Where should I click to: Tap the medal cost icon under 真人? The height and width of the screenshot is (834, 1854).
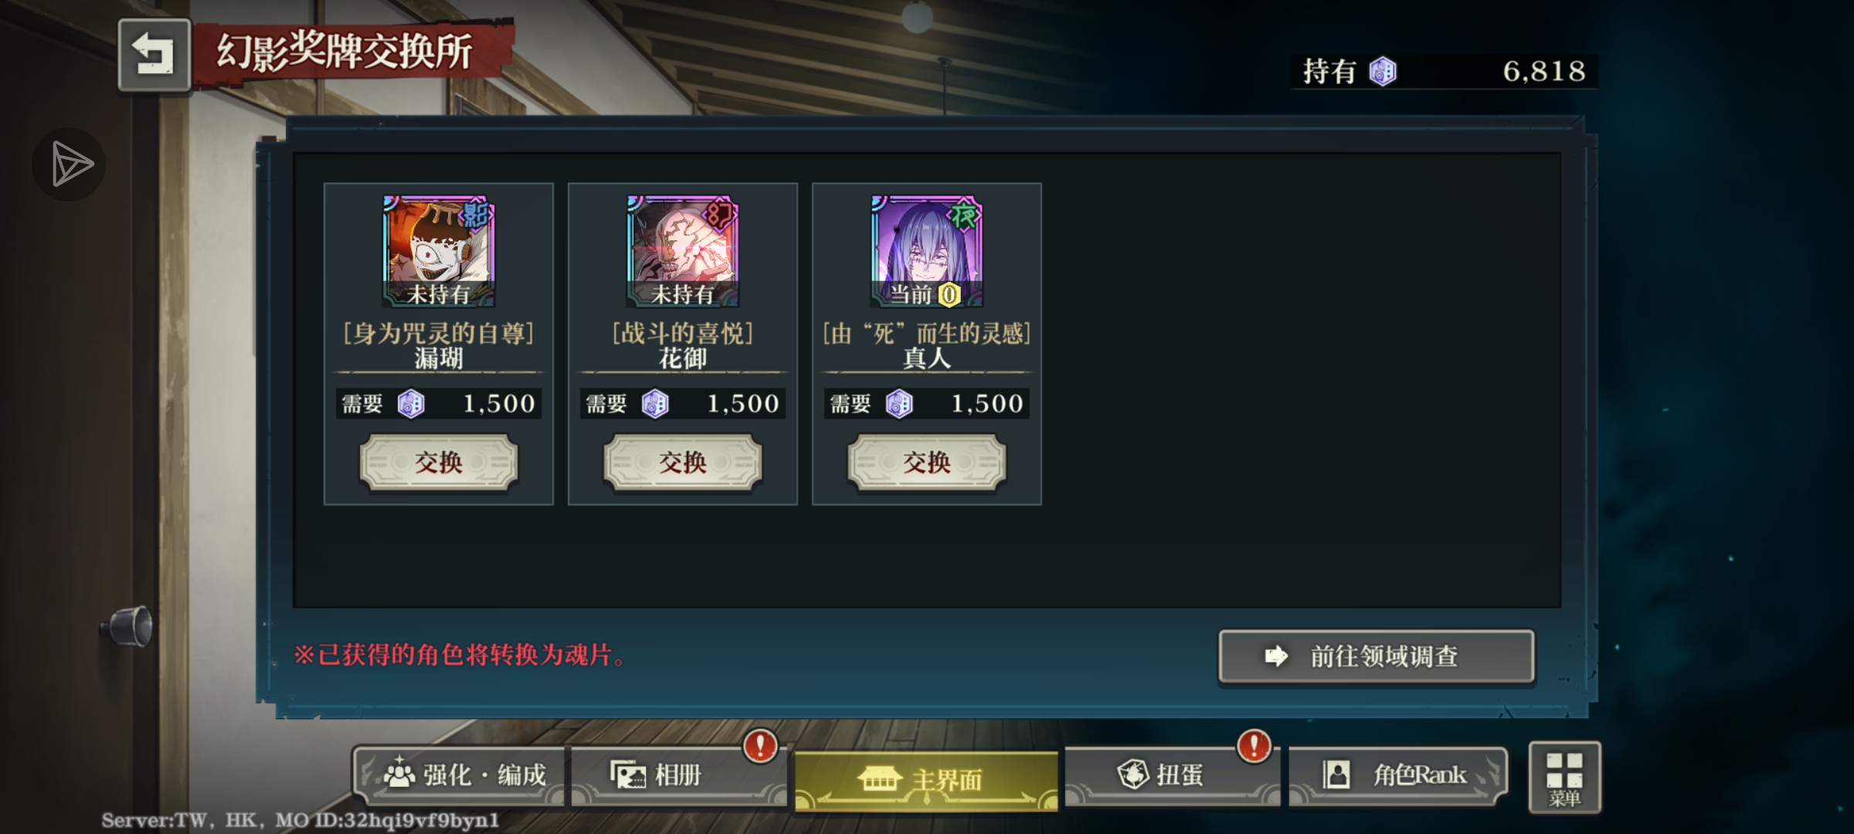899,404
